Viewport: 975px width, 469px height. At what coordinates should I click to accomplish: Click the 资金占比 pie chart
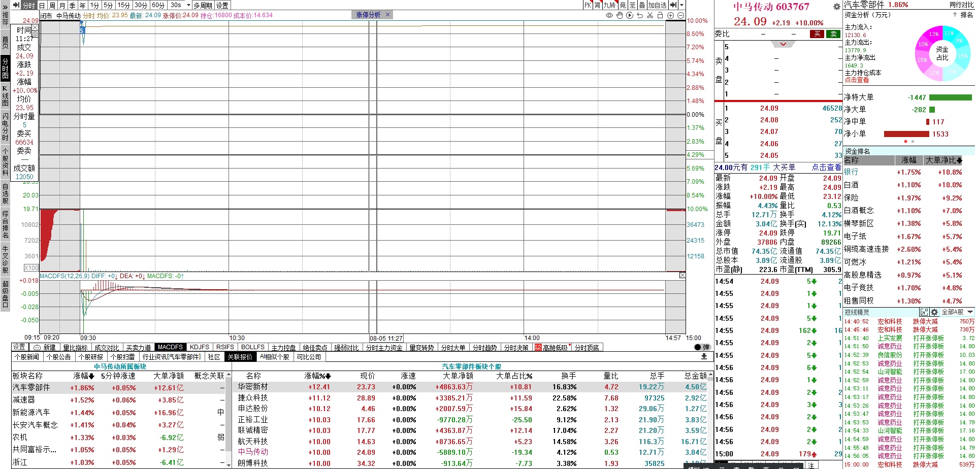click(942, 53)
